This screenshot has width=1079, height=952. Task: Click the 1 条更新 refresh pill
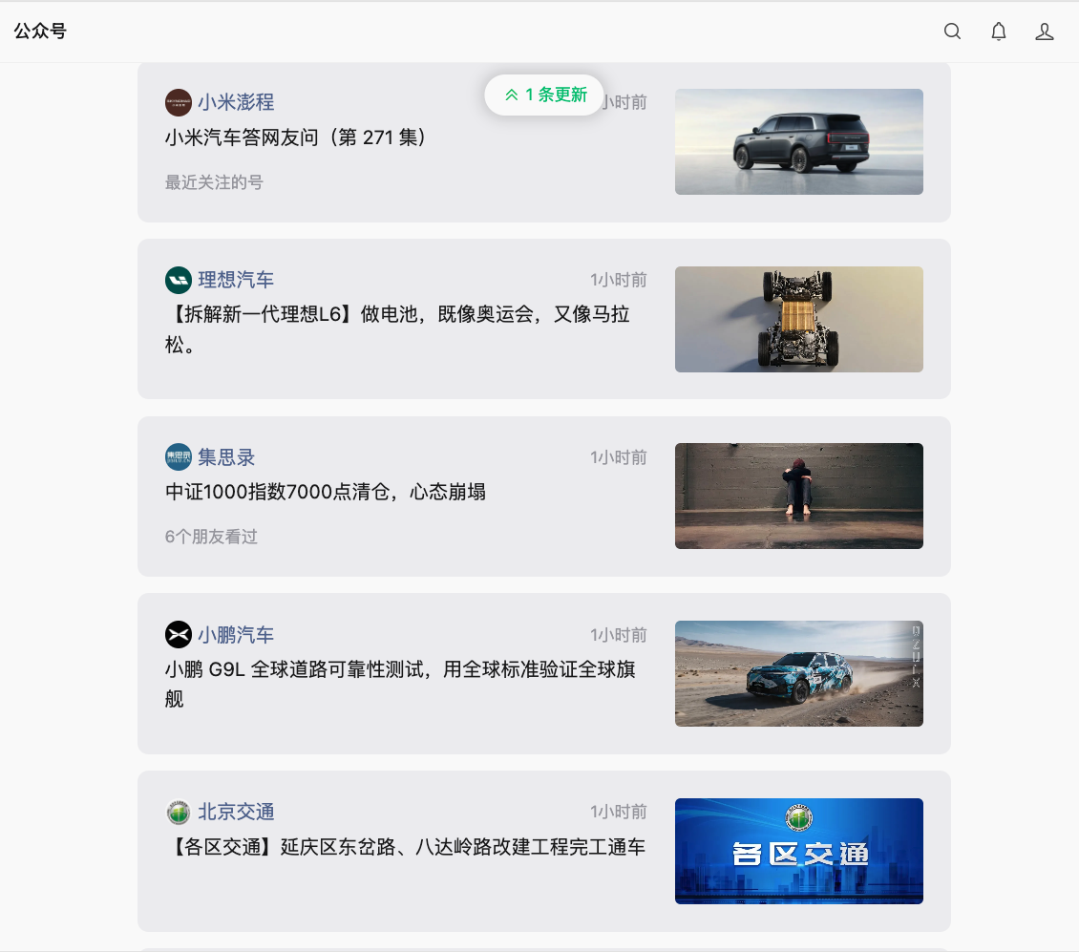point(544,95)
